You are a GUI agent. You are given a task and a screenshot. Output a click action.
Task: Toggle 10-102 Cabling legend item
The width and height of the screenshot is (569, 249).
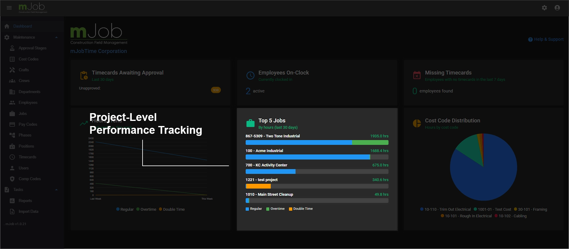511,216
